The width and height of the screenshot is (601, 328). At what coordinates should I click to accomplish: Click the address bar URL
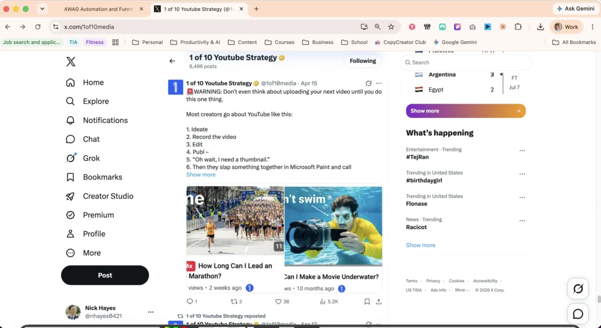pyautogui.click(x=89, y=27)
